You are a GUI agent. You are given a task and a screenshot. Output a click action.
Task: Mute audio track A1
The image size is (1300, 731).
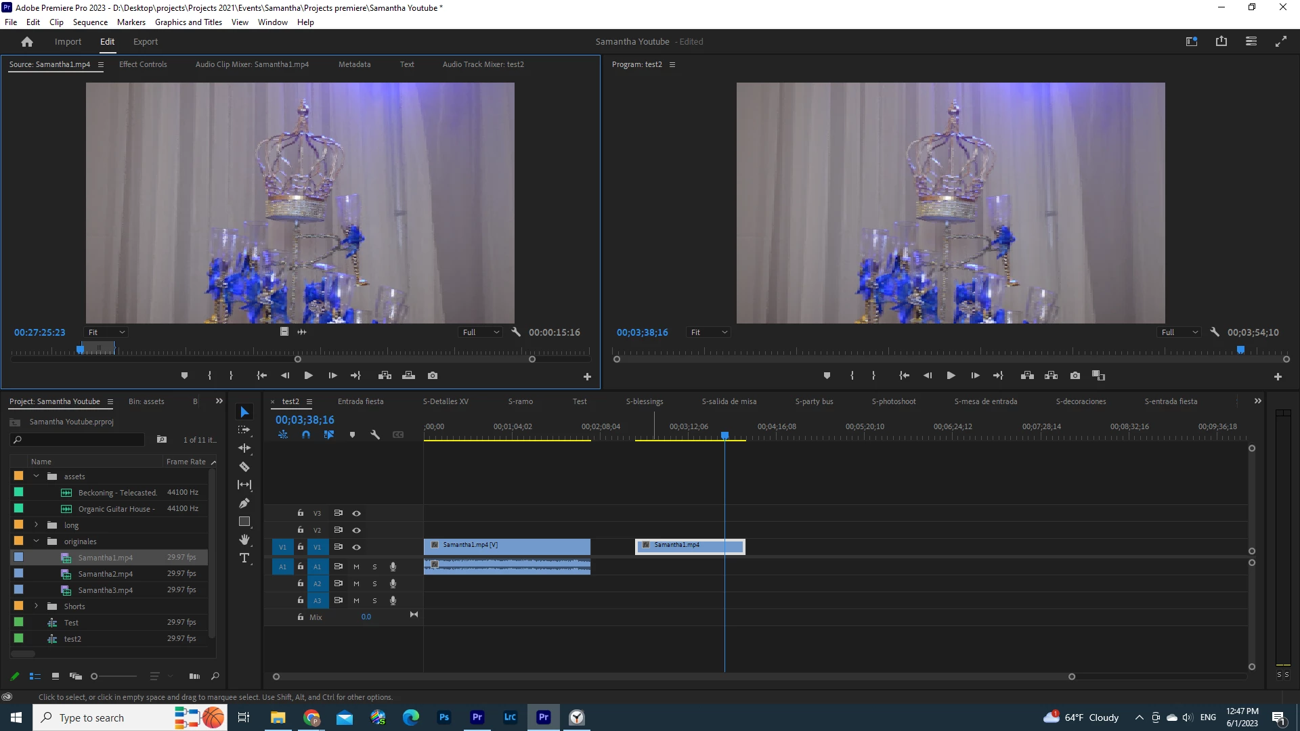click(356, 567)
